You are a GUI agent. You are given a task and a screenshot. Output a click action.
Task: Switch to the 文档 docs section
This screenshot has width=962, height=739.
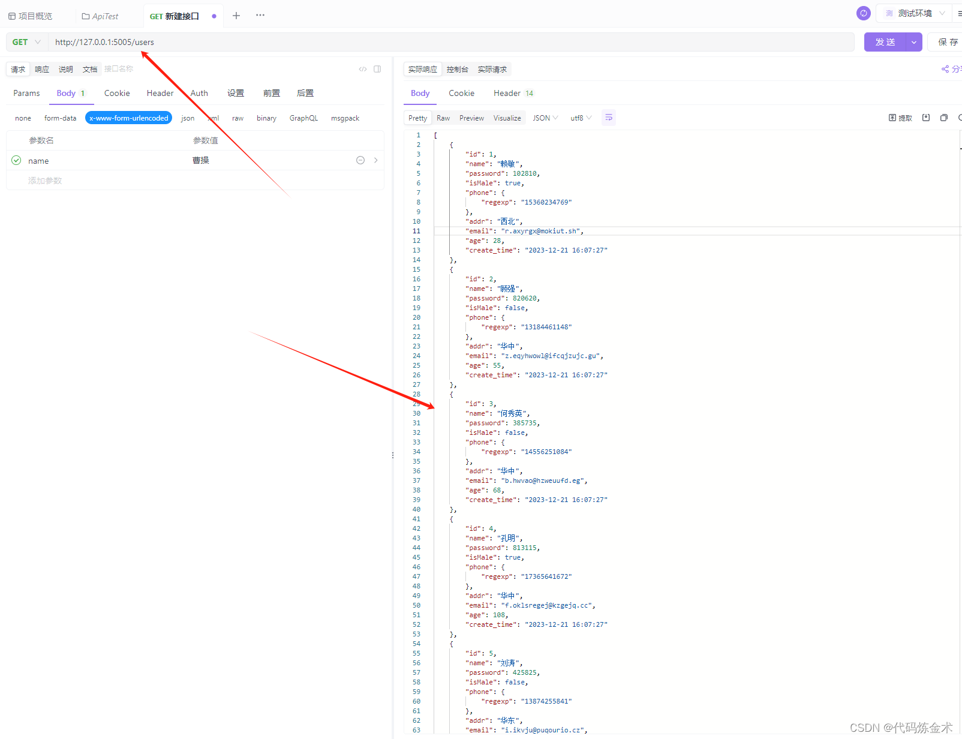90,70
